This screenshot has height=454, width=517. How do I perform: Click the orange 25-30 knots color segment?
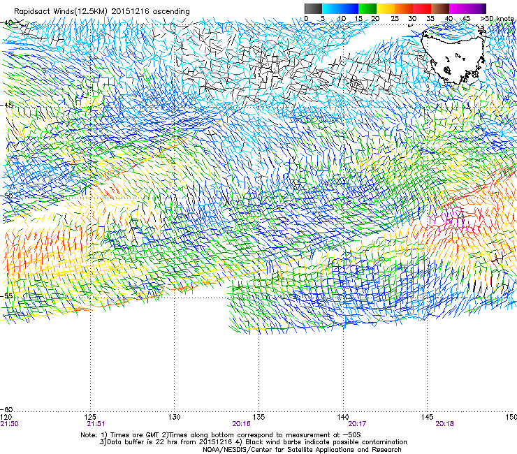click(404, 8)
